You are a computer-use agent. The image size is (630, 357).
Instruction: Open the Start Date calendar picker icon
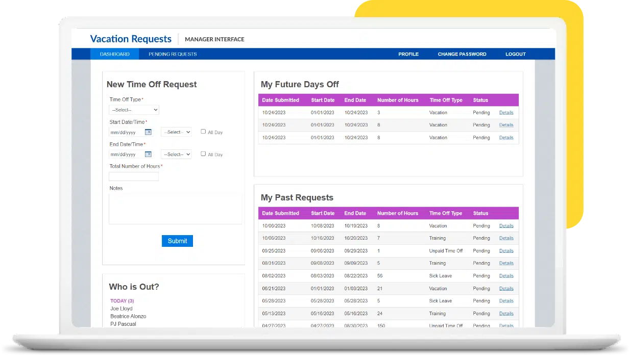pyautogui.click(x=148, y=132)
